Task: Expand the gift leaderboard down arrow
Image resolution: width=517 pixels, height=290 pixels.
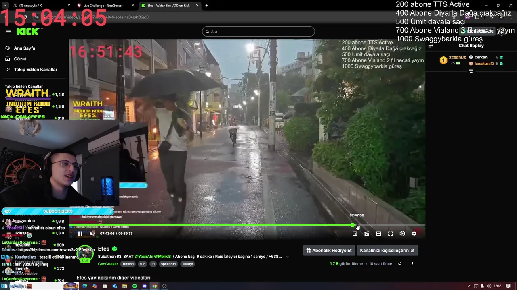Action: 471,71
